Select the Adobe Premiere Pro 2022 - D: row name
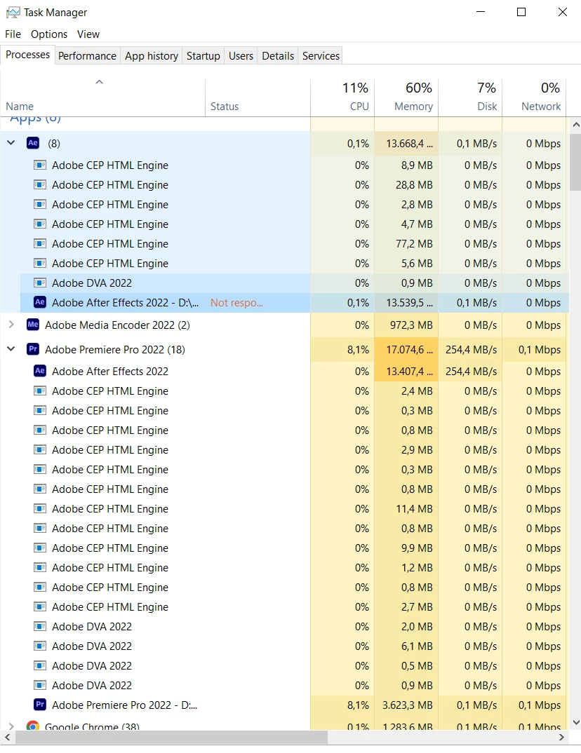The height and width of the screenshot is (753, 581). coord(124,705)
